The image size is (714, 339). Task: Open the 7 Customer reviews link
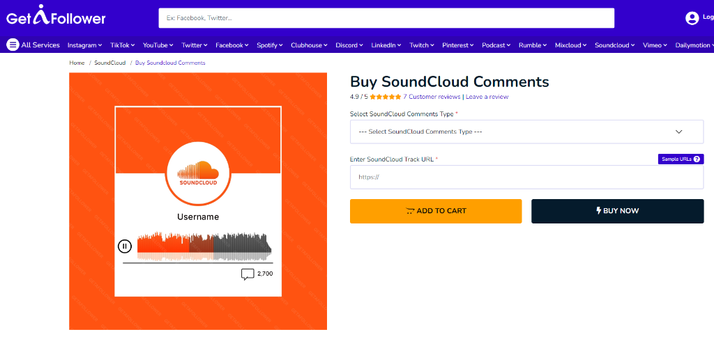[432, 97]
